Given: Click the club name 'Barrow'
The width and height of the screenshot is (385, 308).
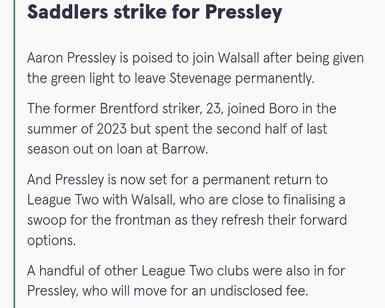Looking at the screenshot, I should click(185, 149).
